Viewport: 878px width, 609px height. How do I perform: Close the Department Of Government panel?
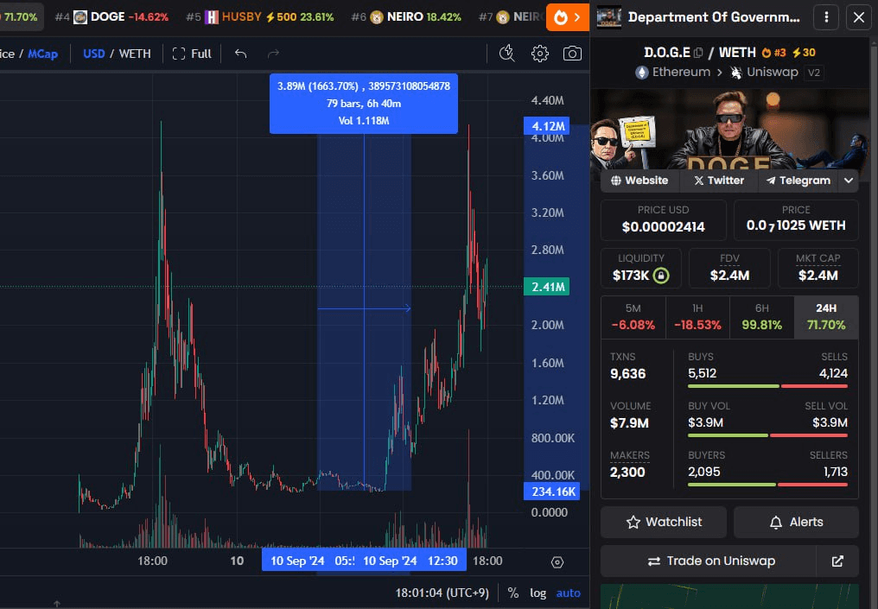[x=858, y=17]
